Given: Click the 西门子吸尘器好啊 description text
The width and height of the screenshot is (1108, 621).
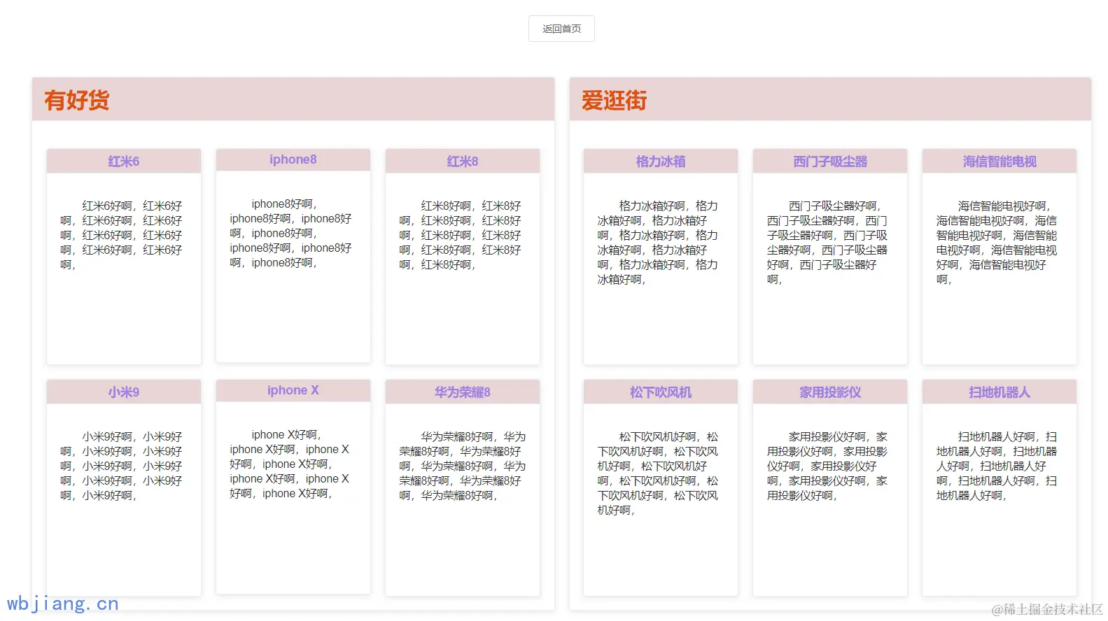Looking at the screenshot, I should point(827,243).
